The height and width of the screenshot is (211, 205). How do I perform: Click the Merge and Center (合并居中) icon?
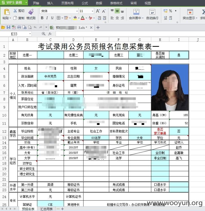[136, 12]
